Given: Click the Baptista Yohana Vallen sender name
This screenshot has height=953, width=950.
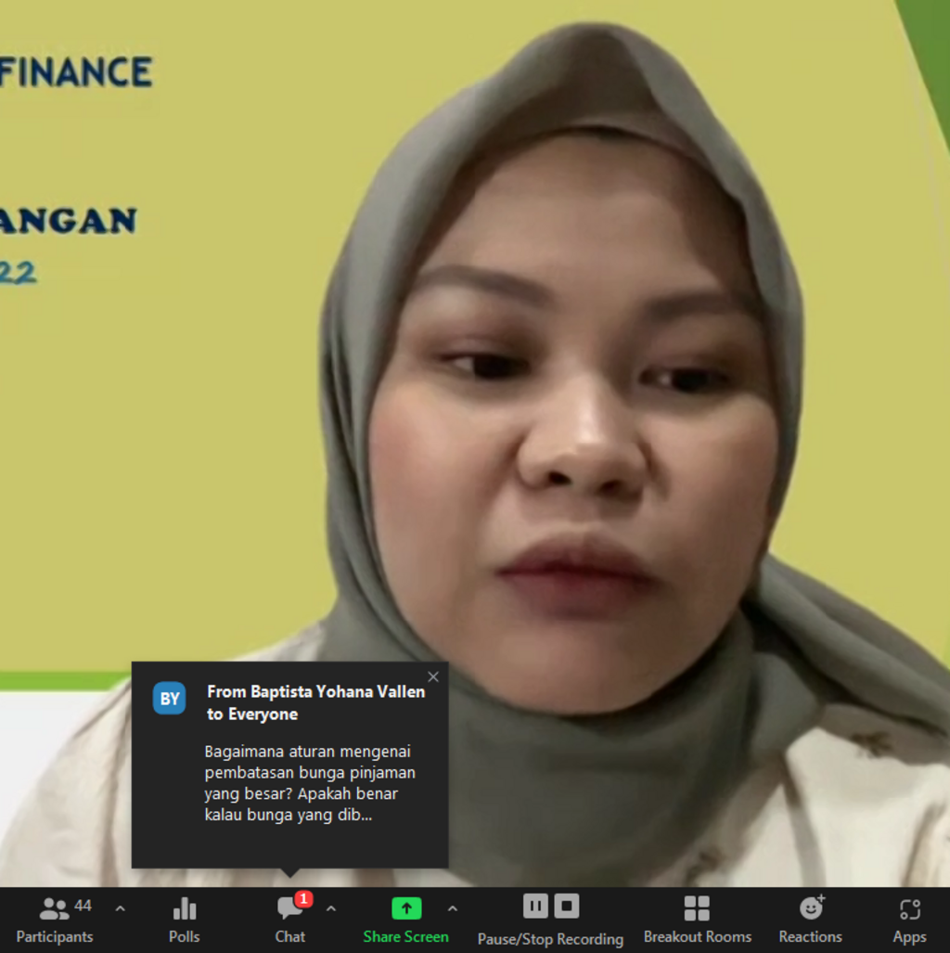Looking at the screenshot, I should [x=315, y=691].
